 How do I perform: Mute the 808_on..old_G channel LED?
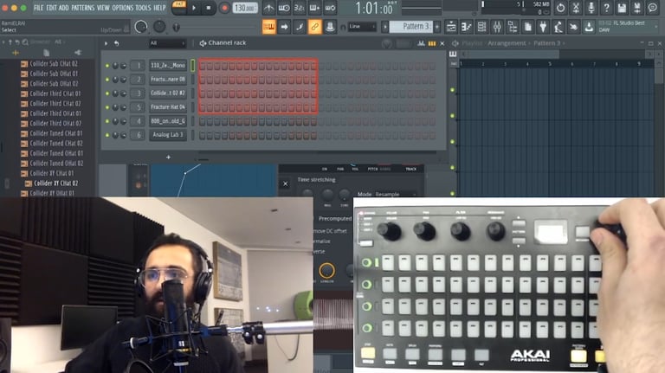pyautogui.click(x=107, y=122)
